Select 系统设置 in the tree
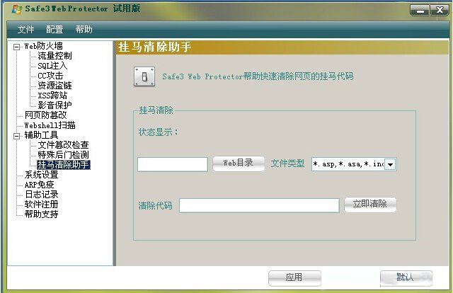This screenshot has width=453, height=293. pyautogui.click(x=41, y=175)
